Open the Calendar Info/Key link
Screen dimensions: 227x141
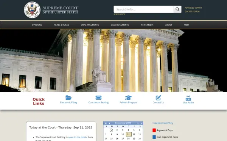163,123
